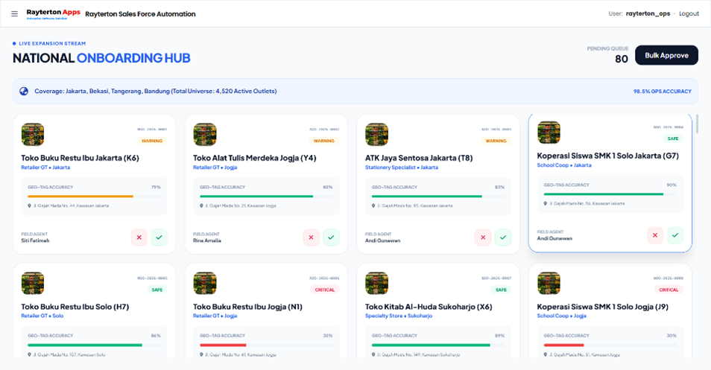Screen dimensions: 711x370
Task: Open store photo of Koperasi Siswa SMK 1 Solo Jogja
Action: (549, 283)
